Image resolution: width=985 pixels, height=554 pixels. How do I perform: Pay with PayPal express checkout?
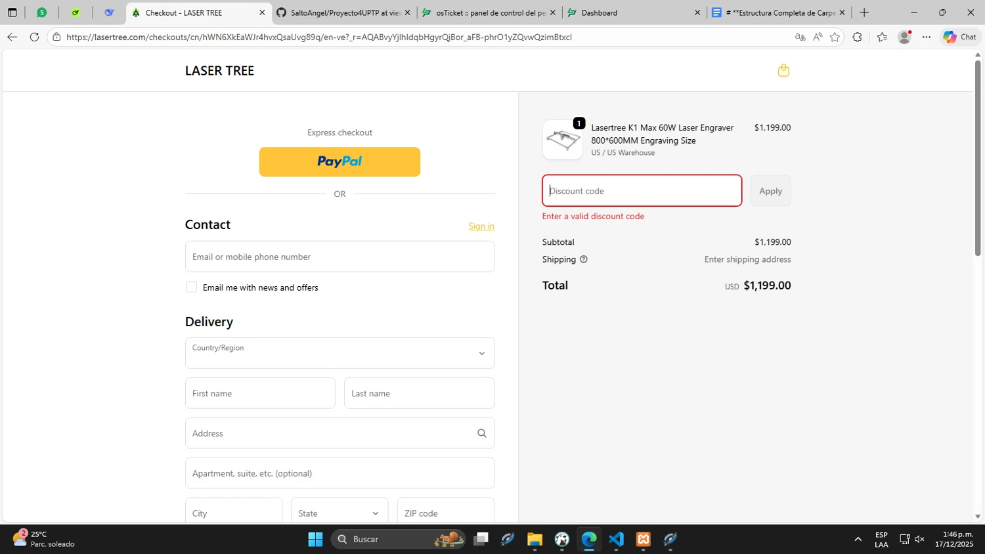click(x=339, y=161)
